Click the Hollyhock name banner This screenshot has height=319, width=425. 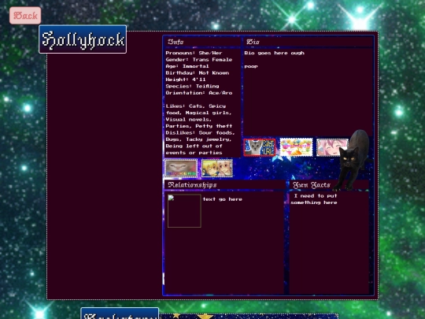[83, 39]
